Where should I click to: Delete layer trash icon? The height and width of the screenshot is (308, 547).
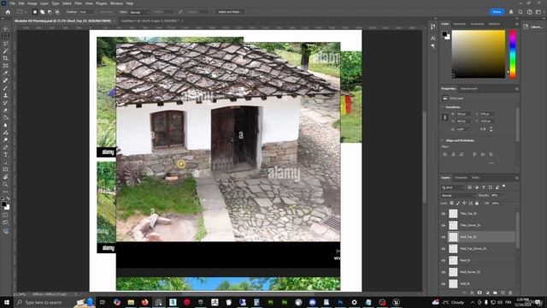(510, 293)
